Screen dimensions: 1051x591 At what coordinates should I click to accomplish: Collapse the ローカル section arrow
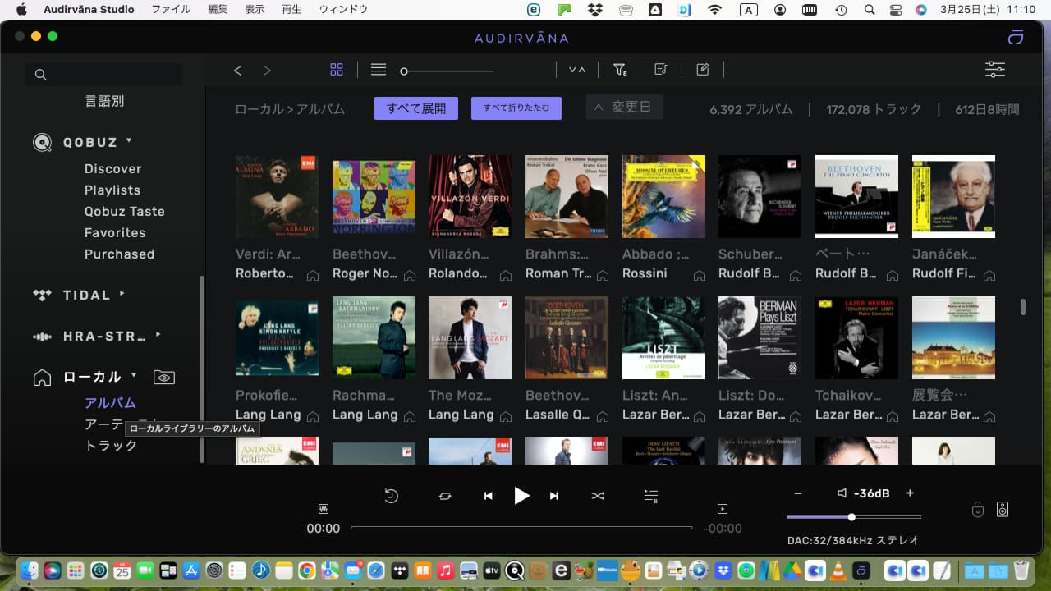point(134,375)
